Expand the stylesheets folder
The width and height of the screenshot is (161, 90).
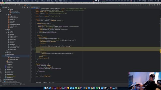(6, 54)
